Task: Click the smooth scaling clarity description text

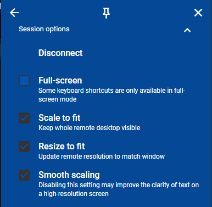Action: click(119, 189)
